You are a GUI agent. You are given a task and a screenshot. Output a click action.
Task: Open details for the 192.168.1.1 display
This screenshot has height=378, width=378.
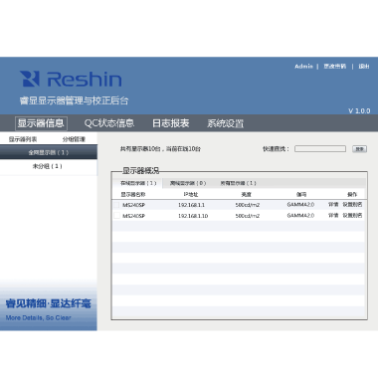coord(333,205)
